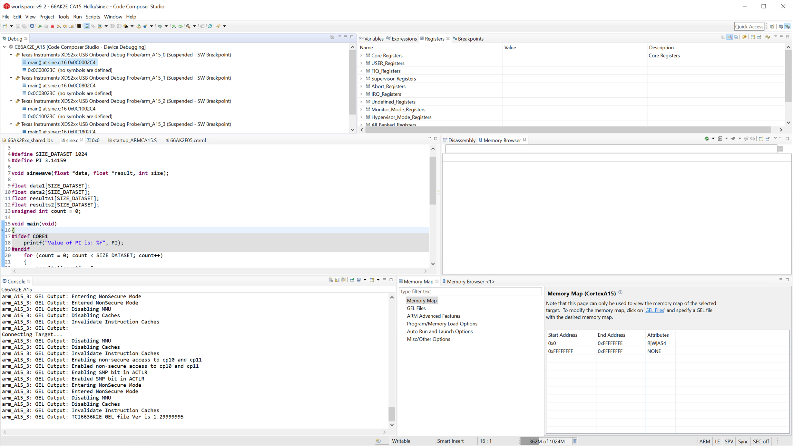The image size is (793, 446).
Task: Click the memory heap status bar 362M of 1024M
Action: click(546, 441)
